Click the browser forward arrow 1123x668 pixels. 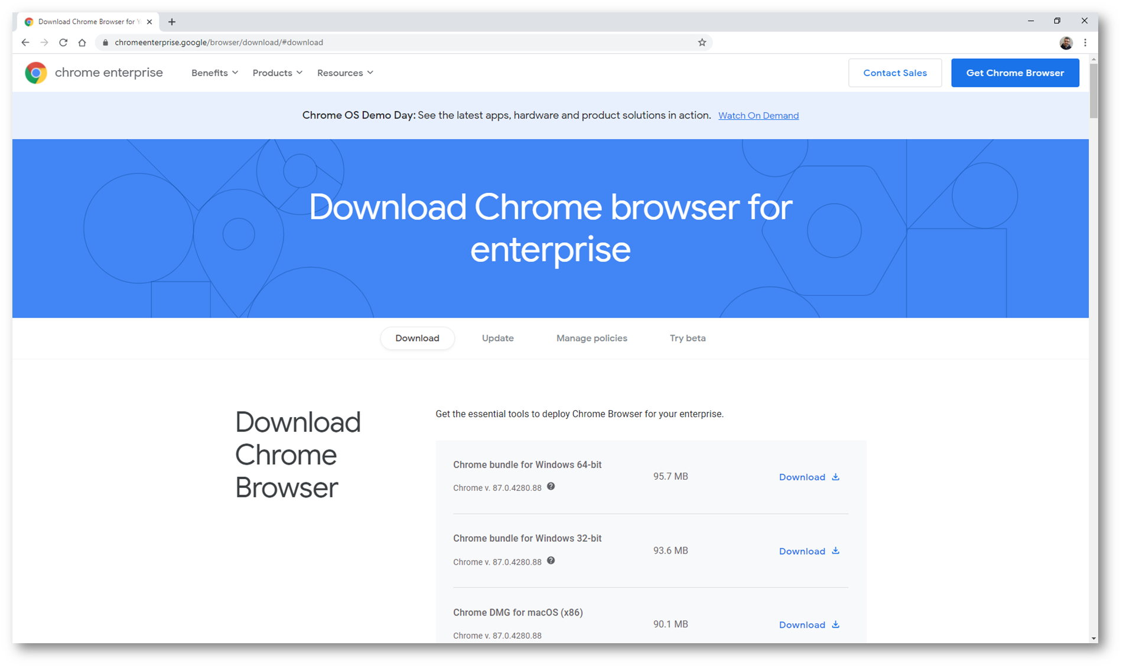(44, 42)
